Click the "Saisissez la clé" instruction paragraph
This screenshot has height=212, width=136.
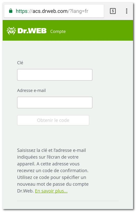coord(53,171)
